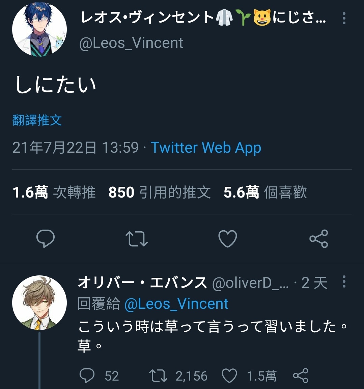Open the @Leos_Vincent handle under author name
The width and height of the screenshot is (364, 389).
tap(131, 43)
